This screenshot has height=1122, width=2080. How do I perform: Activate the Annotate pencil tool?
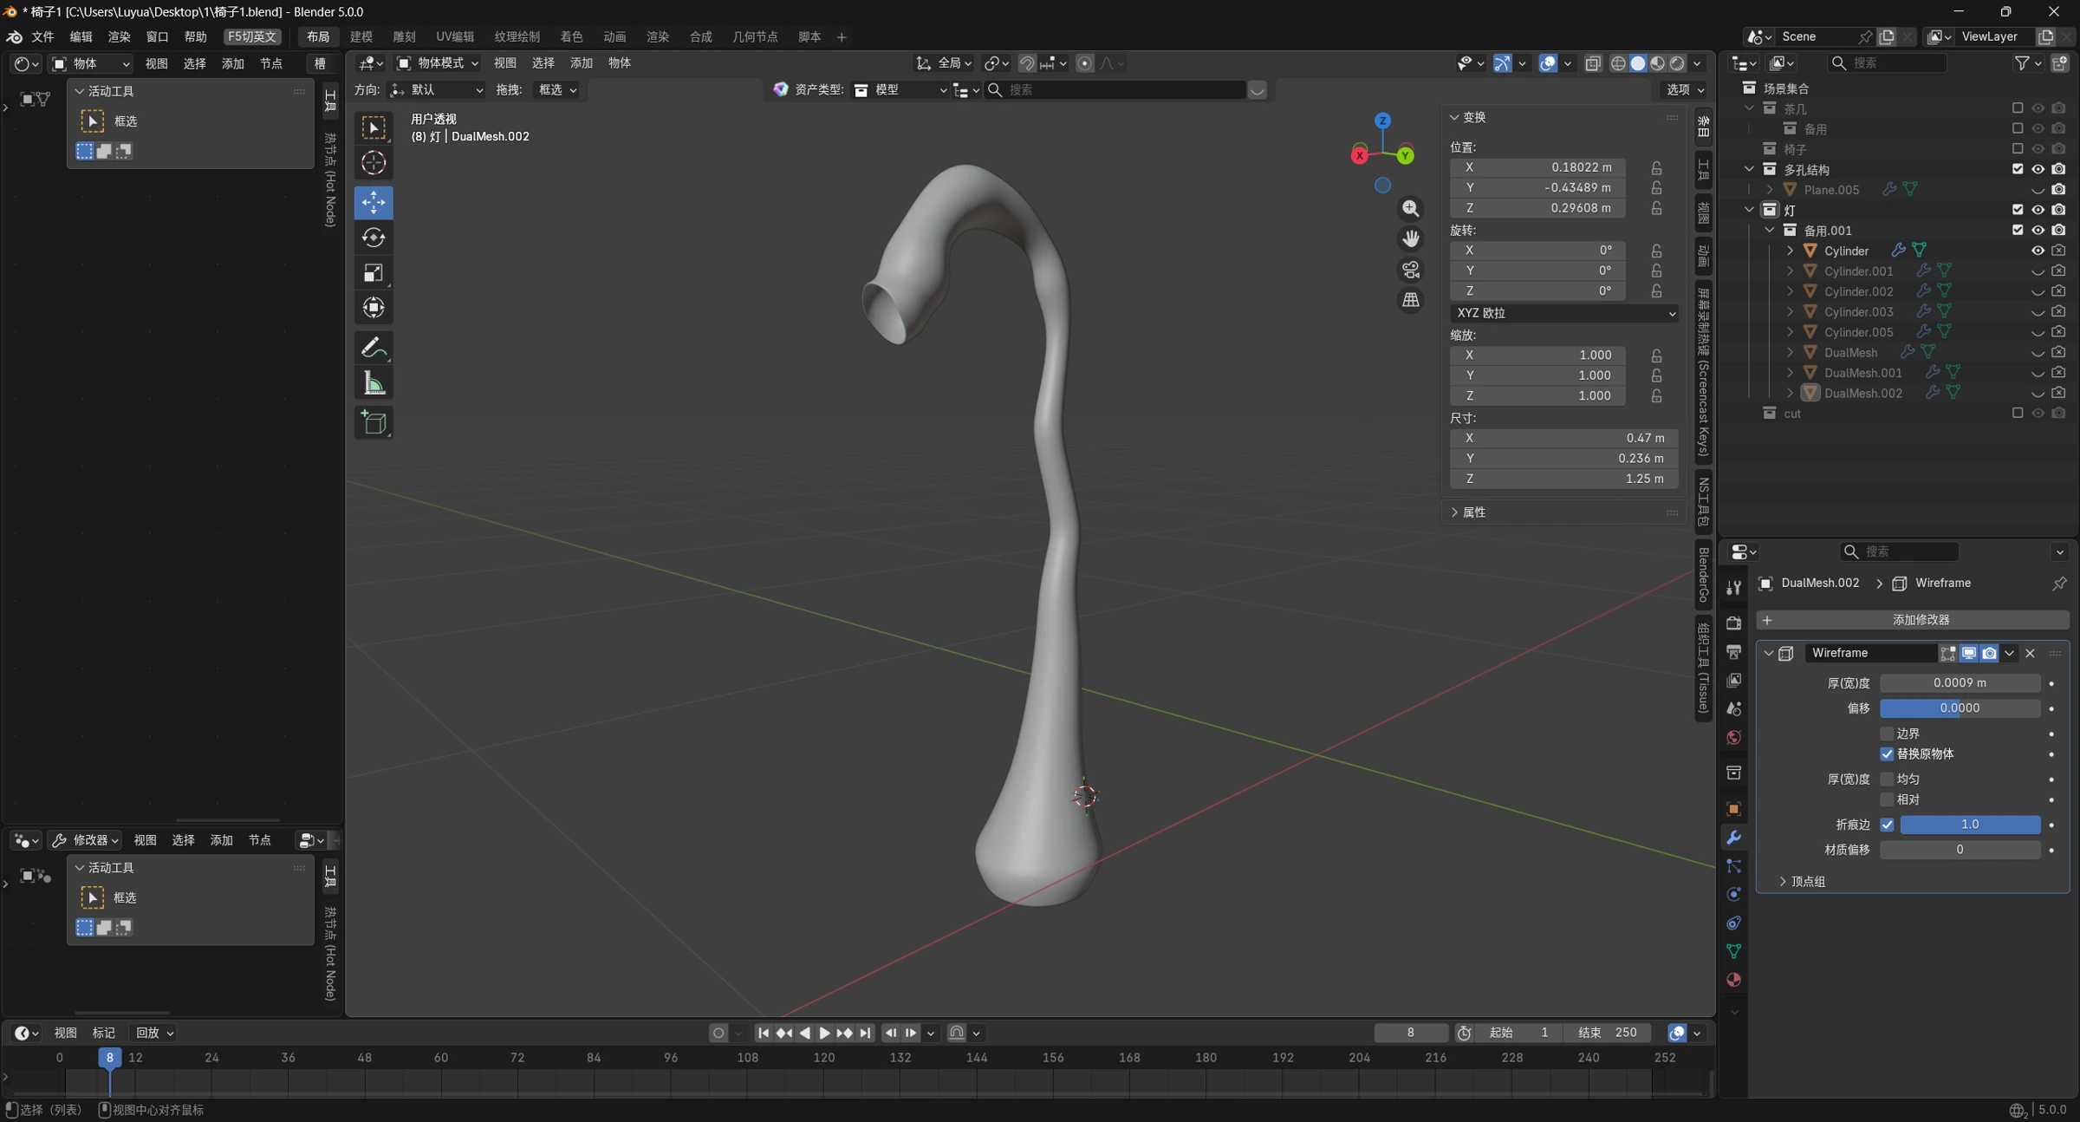click(374, 349)
